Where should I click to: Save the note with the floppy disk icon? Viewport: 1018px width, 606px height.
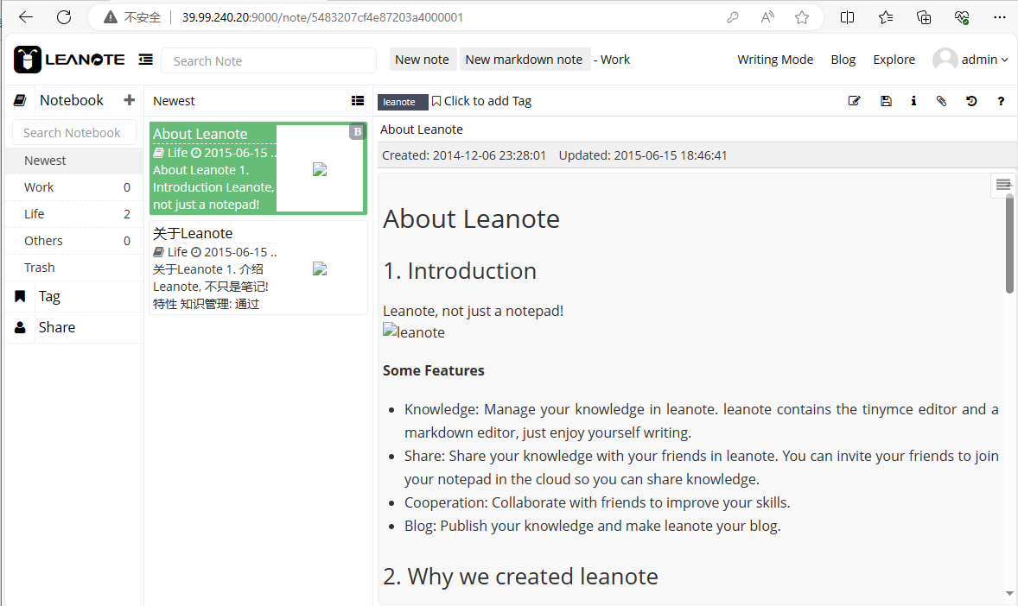click(x=886, y=101)
